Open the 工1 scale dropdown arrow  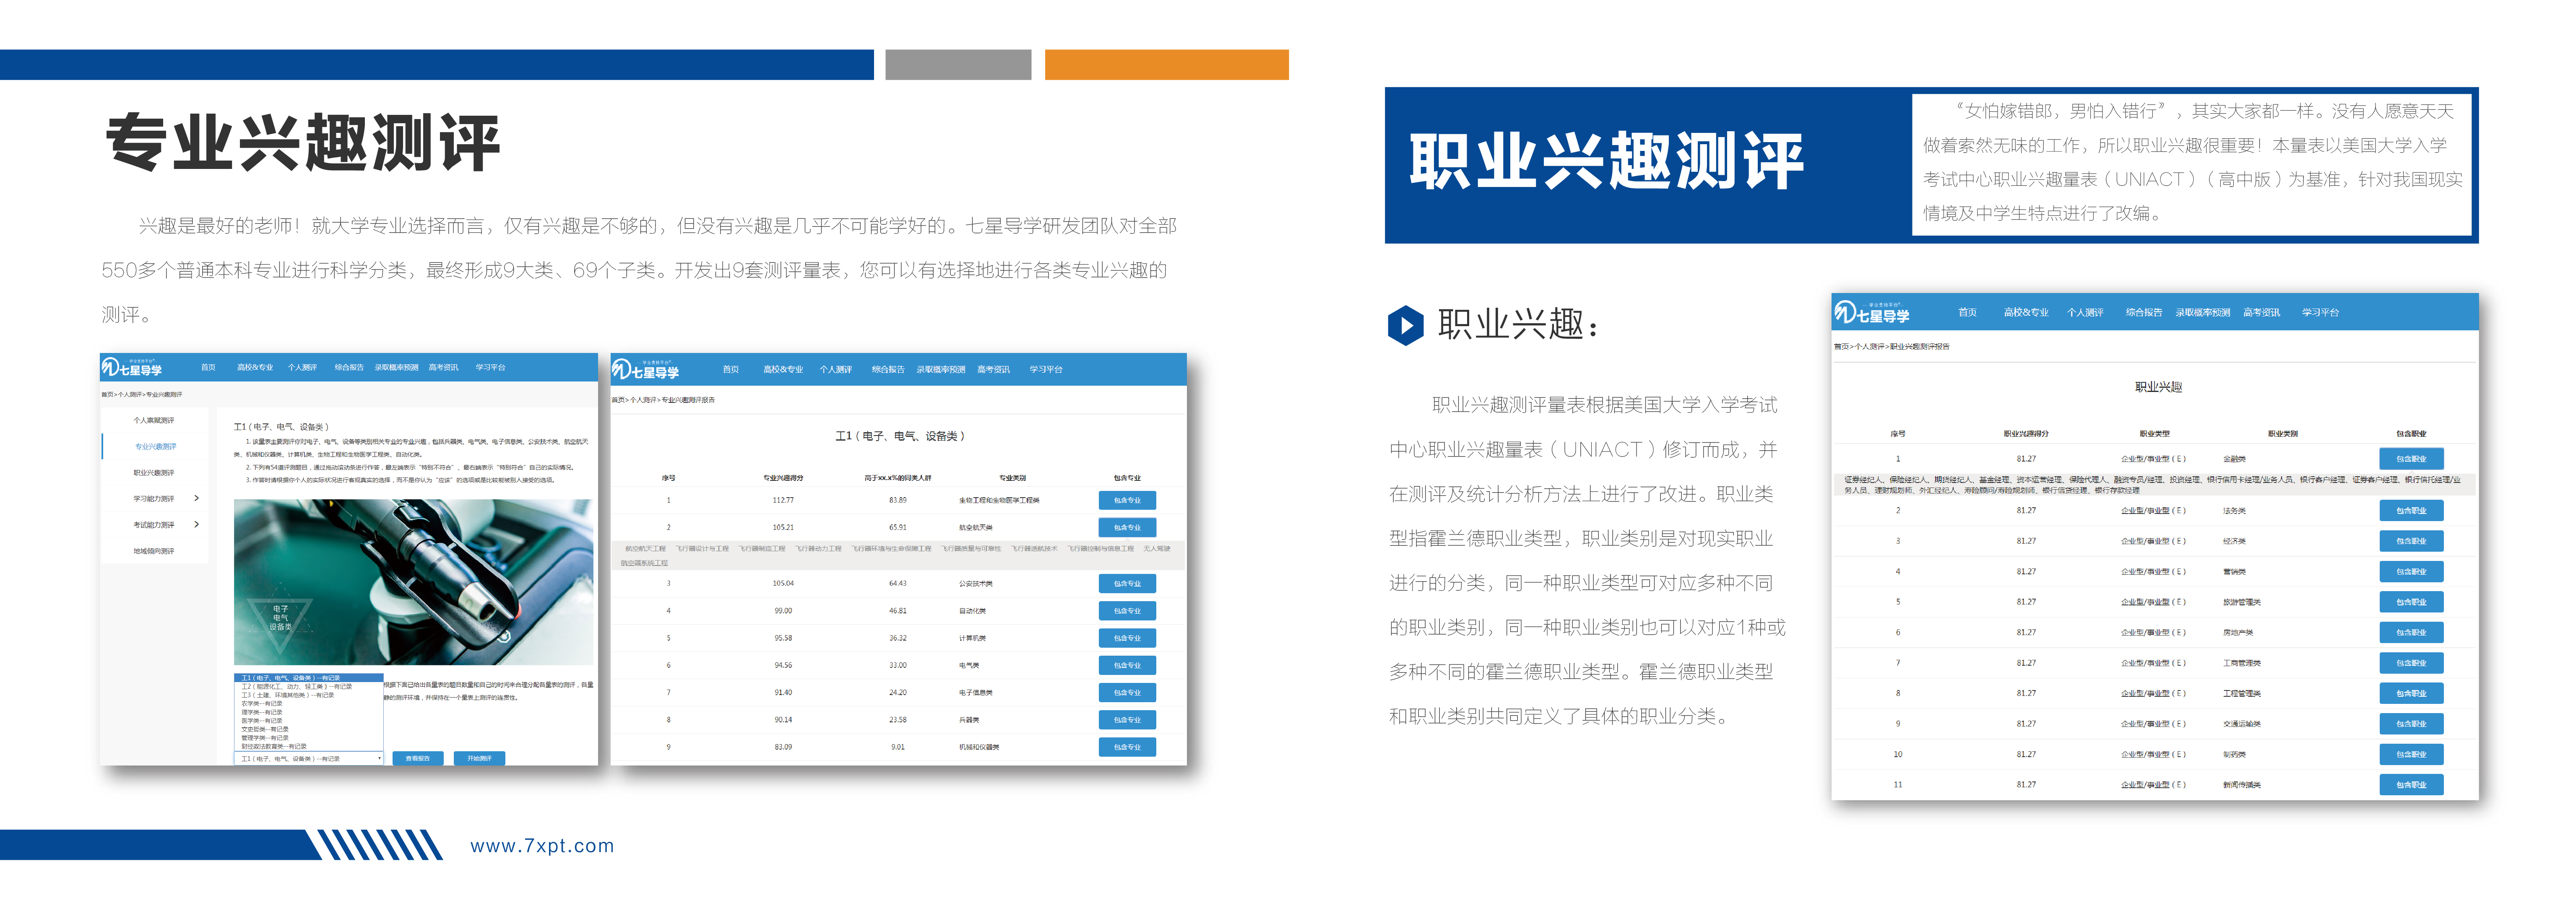pyautogui.click(x=379, y=759)
